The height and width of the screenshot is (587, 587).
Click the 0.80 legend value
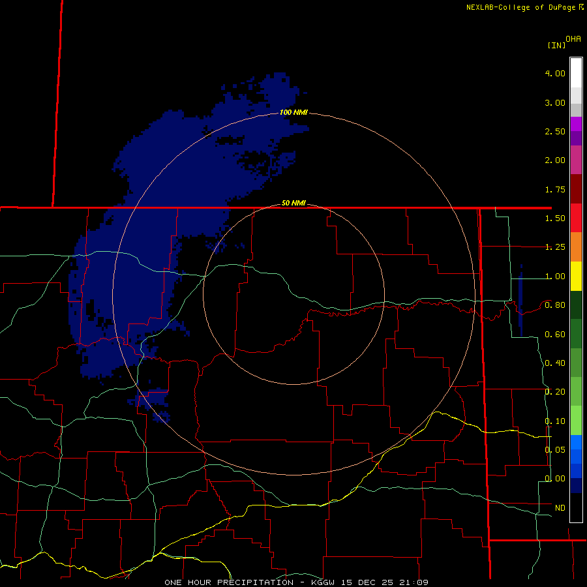click(x=555, y=305)
